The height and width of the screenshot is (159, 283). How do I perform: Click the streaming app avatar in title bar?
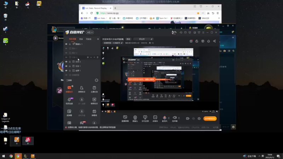coord(174,33)
